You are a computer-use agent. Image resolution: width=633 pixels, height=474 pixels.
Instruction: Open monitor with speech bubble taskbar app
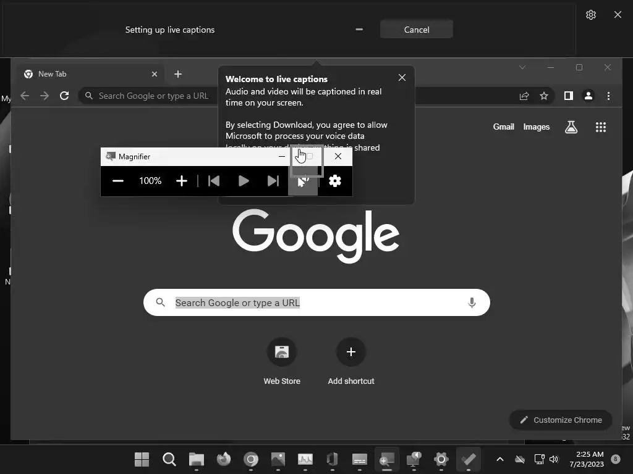414,459
